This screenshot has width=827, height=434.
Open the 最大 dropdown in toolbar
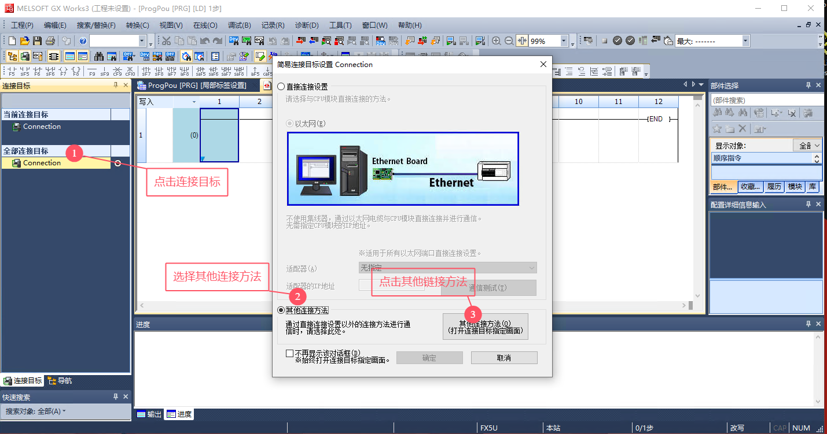pyautogui.click(x=745, y=41)
